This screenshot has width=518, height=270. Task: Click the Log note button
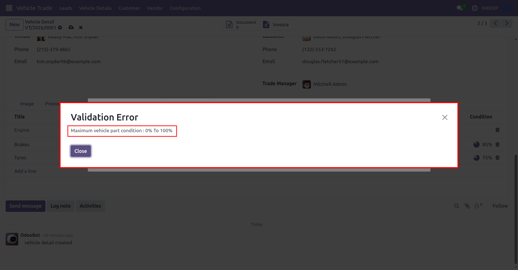click(x=61, y=206)
